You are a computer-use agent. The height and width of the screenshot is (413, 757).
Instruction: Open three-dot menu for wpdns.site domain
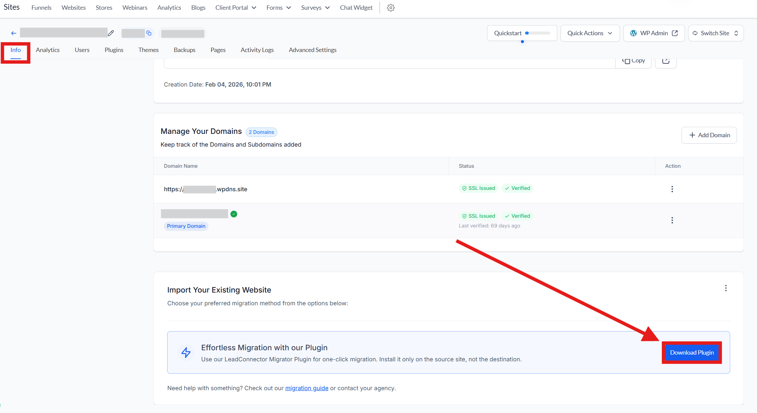coord(672,189)
